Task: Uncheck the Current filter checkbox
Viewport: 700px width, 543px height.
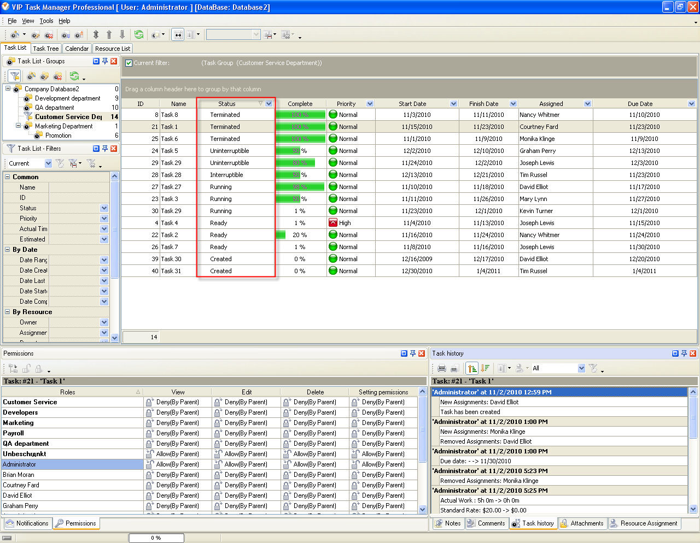Action: point(129,63)
